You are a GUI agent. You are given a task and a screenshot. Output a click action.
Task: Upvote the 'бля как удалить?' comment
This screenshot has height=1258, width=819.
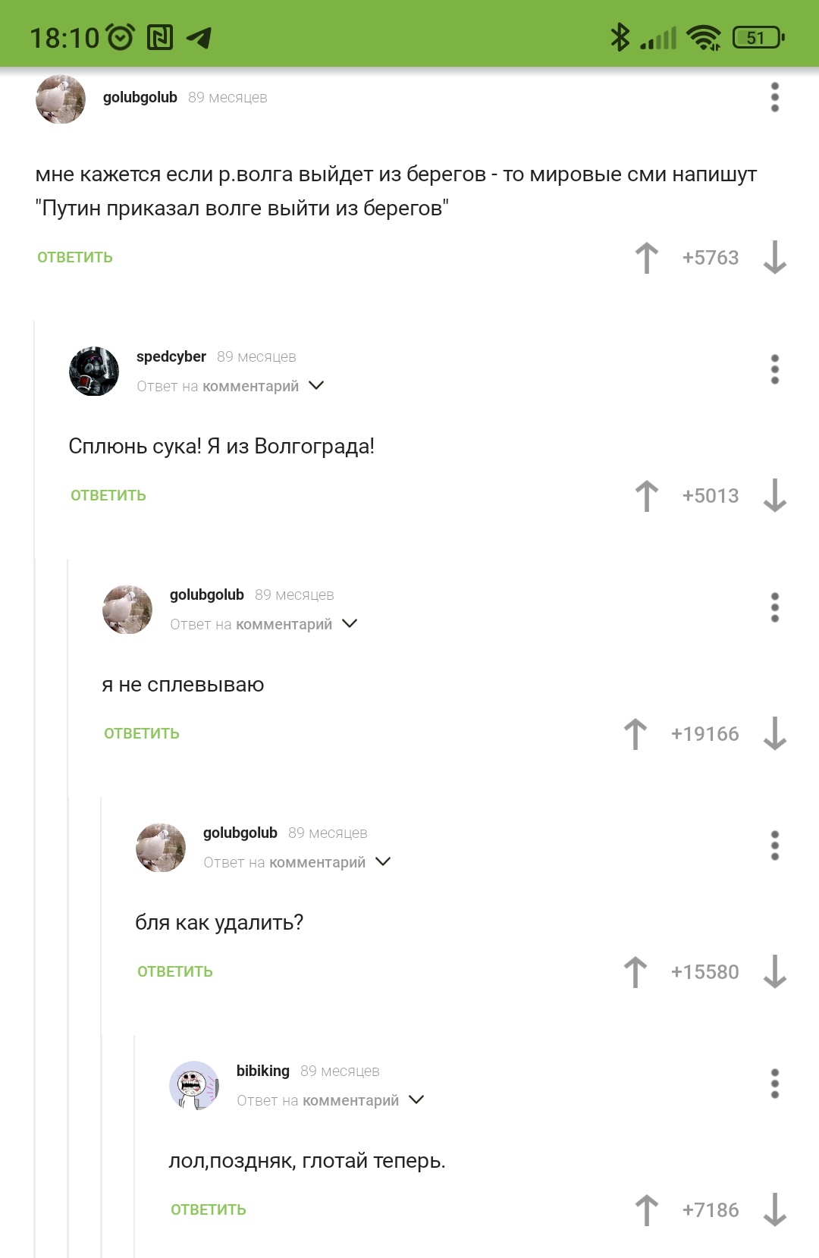(635, 972)
